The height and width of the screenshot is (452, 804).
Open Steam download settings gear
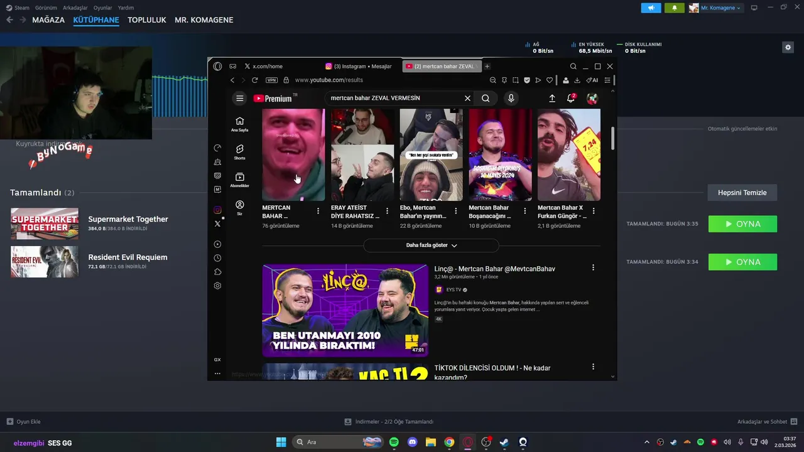tap(788, 47)
